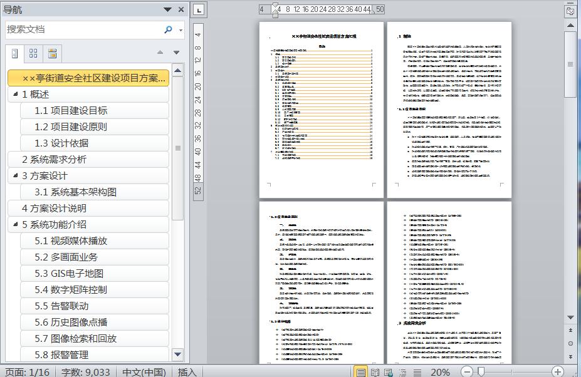581x377 pixels.
Task: Click the 中文(中国) language indicator
Action: (144, 372)
